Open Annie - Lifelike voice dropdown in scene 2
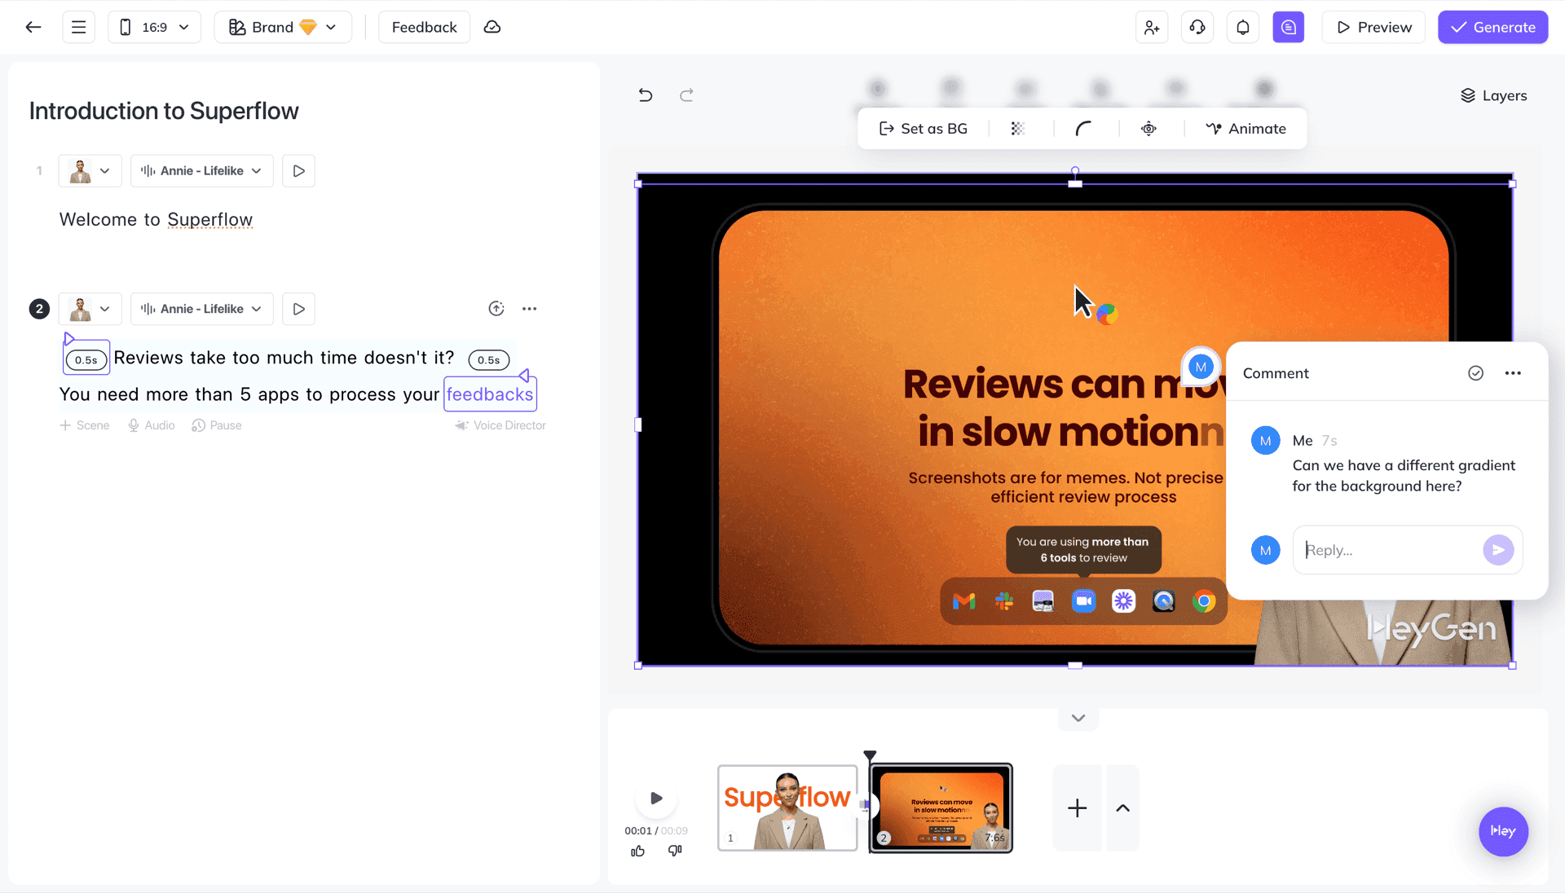This screenshot has height=893, width=1565. [x=201, y=309]
